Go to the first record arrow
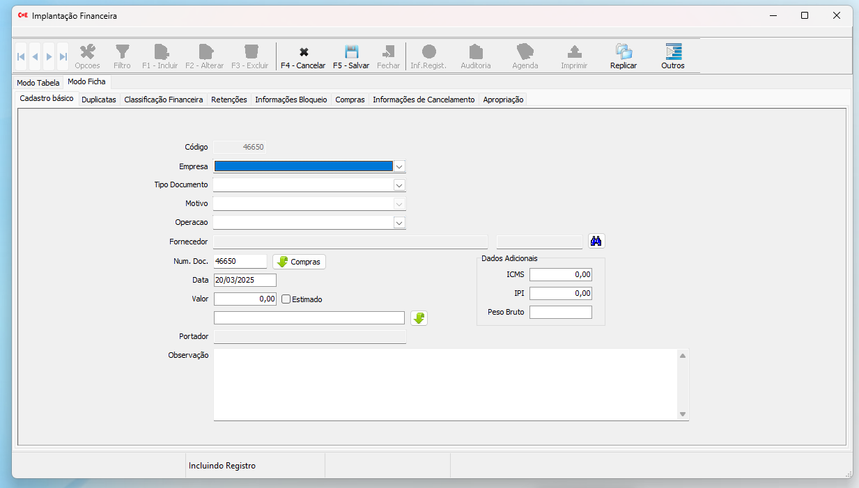Screen dimensions: 859x488 [x=21, y=56]
